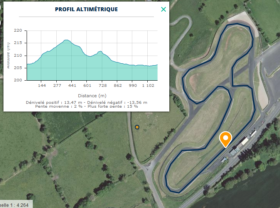Click the second smaller peak near 728 m
The image size is (280, 208).
pyautogui.click(x=100, y=51)
